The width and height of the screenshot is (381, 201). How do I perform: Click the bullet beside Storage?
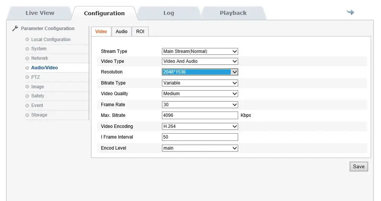pos(27,115)
